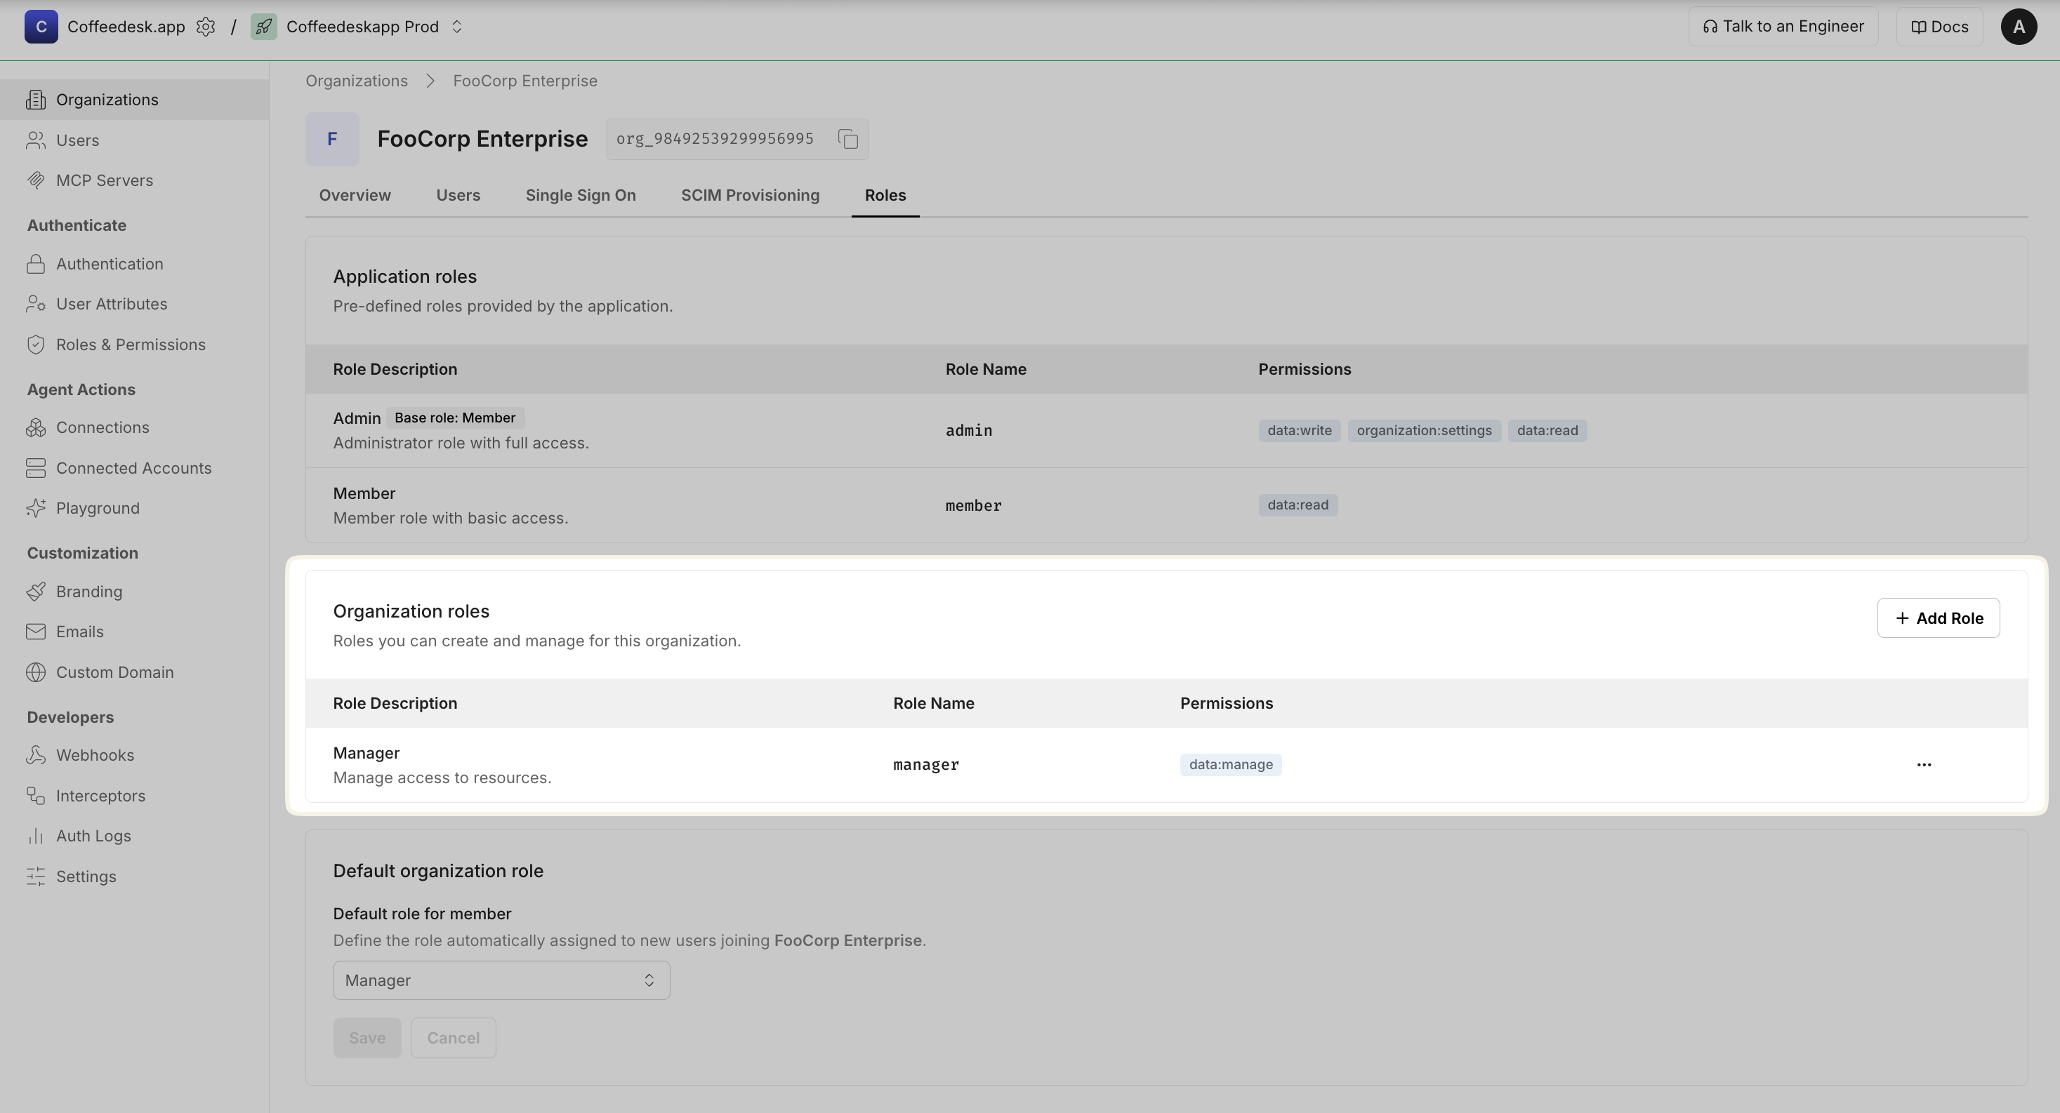Screen dimensions: 2060x1113
Task: Open Branding customization page
Action: click(x=88, y=592)
